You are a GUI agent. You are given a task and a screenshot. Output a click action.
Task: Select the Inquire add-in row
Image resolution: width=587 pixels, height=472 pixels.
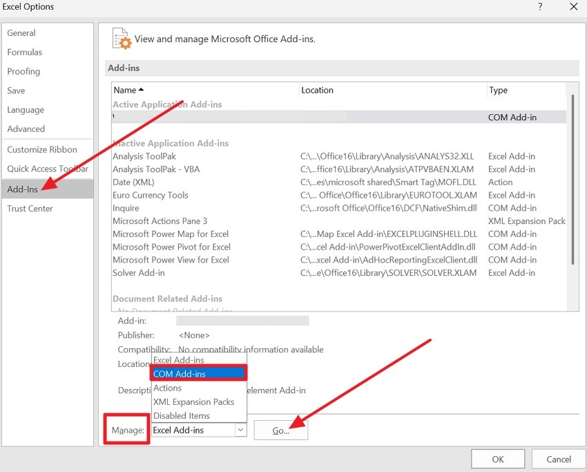(x=339, y=208)
